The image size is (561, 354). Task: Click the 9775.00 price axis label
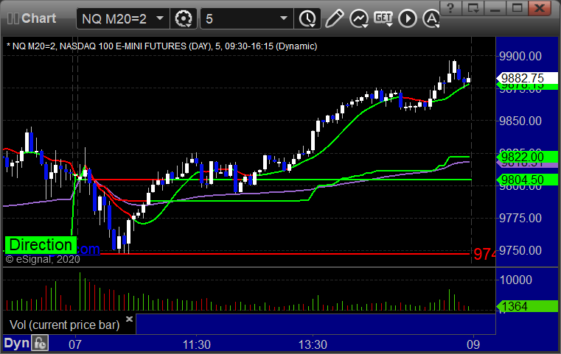click(520, 218)
